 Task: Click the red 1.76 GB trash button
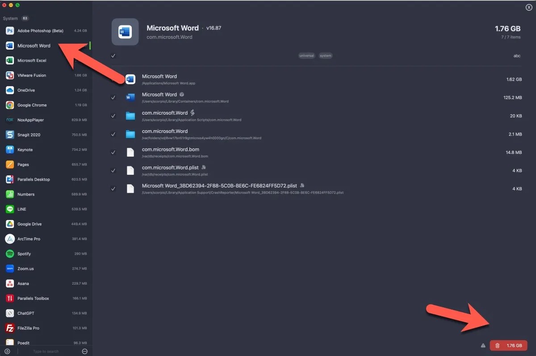pyautogui.click(x=508, y=346)
